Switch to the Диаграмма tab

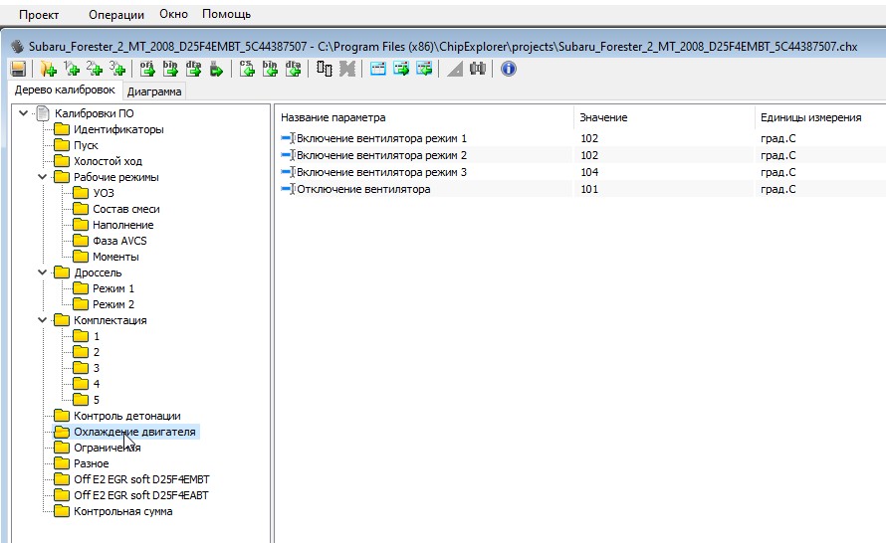coord(154,91)
